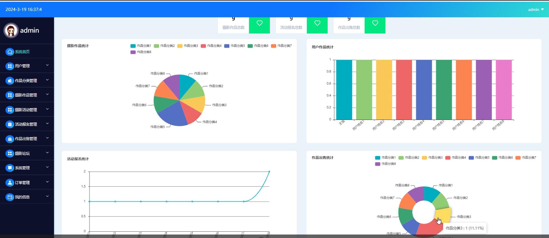Open the 作品出售管理 menu

[x=27, y=139]
